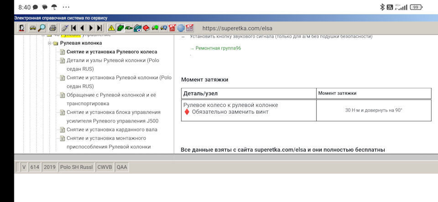Click the red book icon
438x202 pixels.
(146, 28)
